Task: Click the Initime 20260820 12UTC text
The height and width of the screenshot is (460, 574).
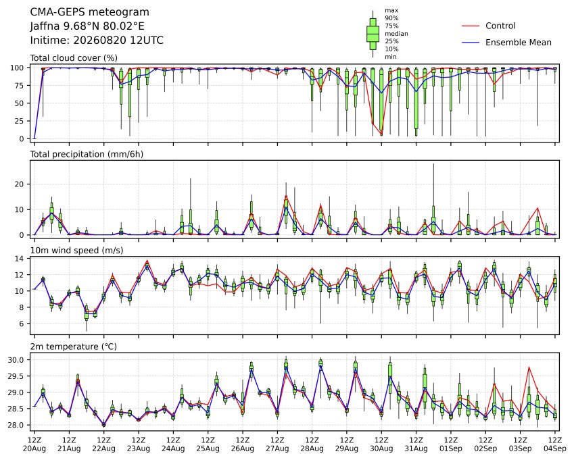Action: point(97,41)
